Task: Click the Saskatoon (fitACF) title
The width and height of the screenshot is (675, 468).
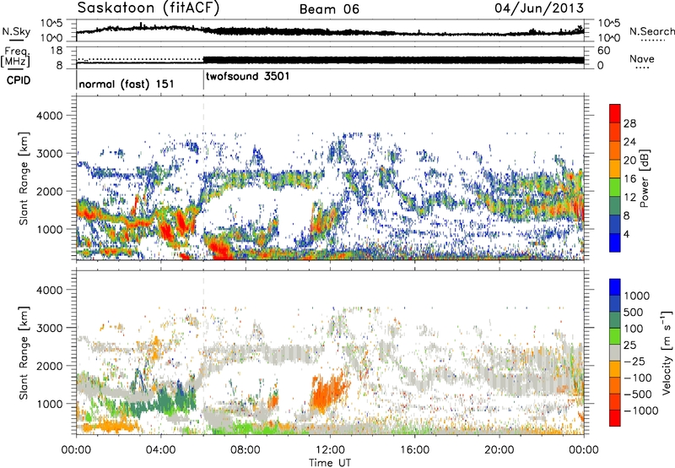Action: [x=148, y=8]
